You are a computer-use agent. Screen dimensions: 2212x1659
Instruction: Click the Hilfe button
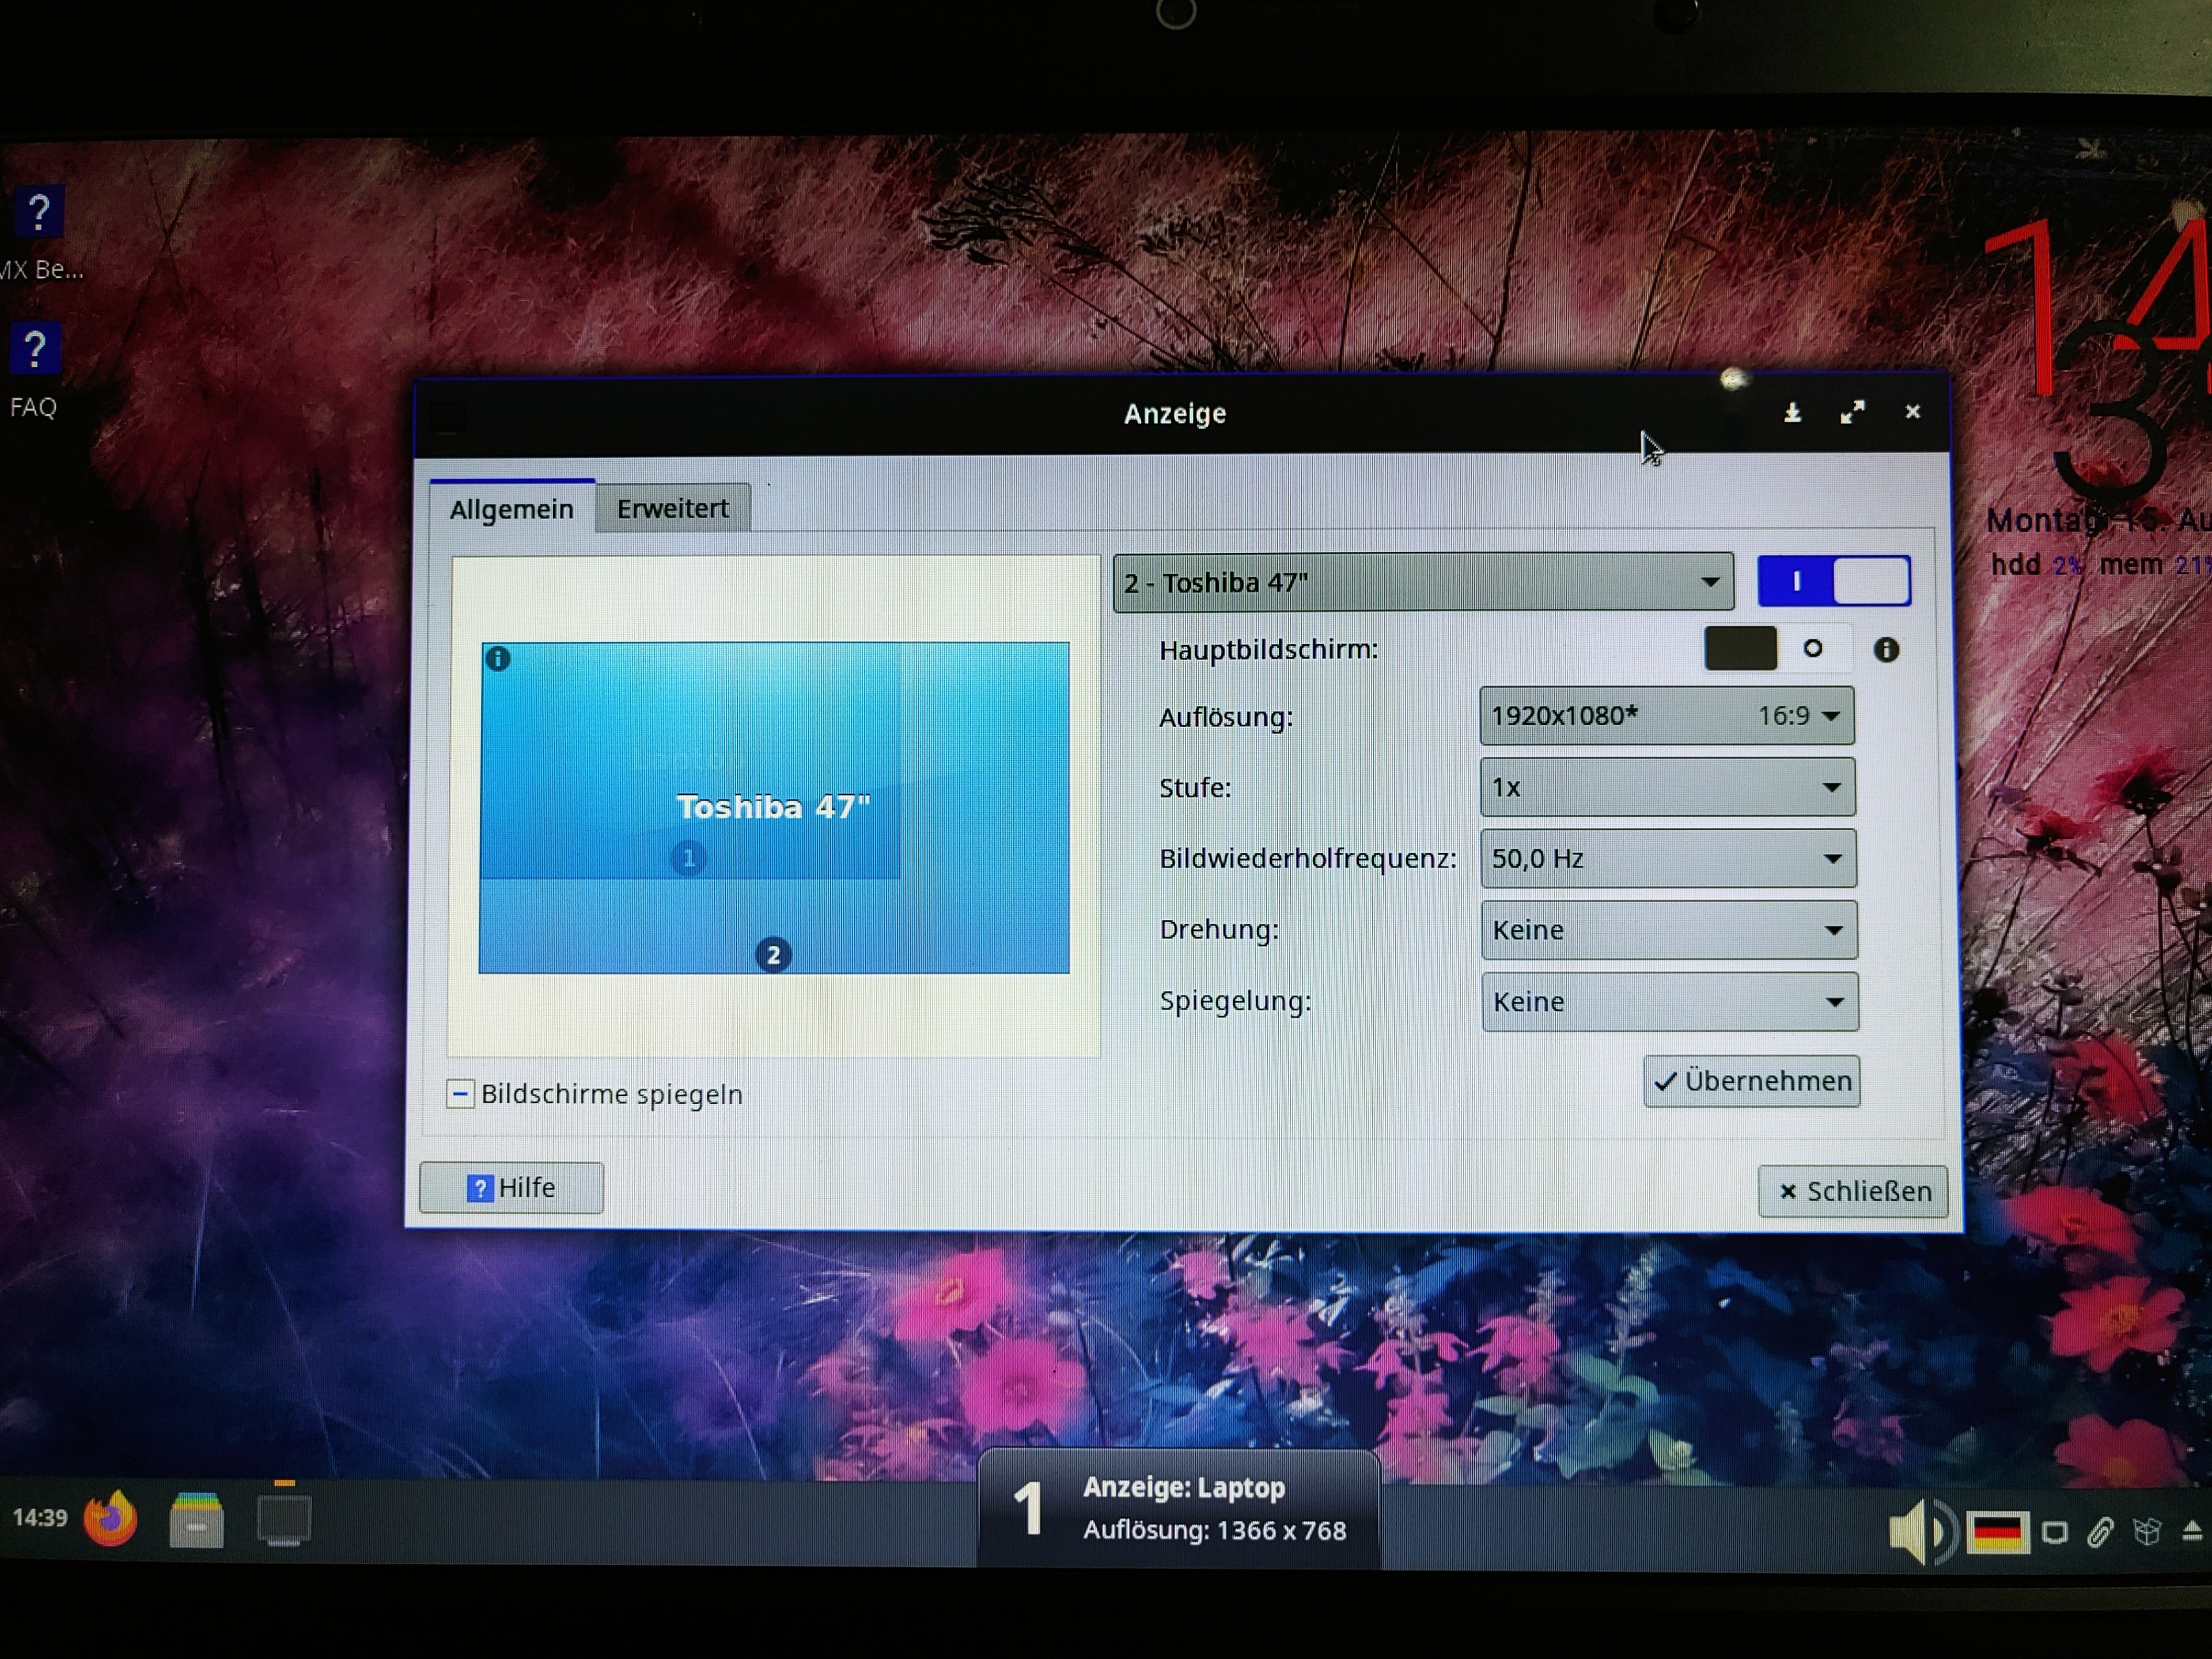[511, 1188]
